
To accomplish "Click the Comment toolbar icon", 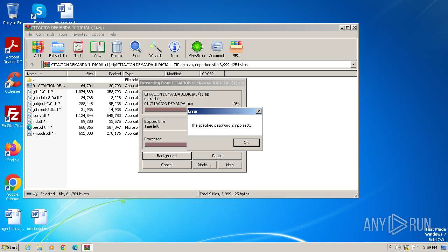I will coord(217,49).
